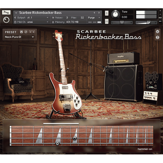The image size is (163, 163).
Task: Close the instrument with X button
Action: 160,11
